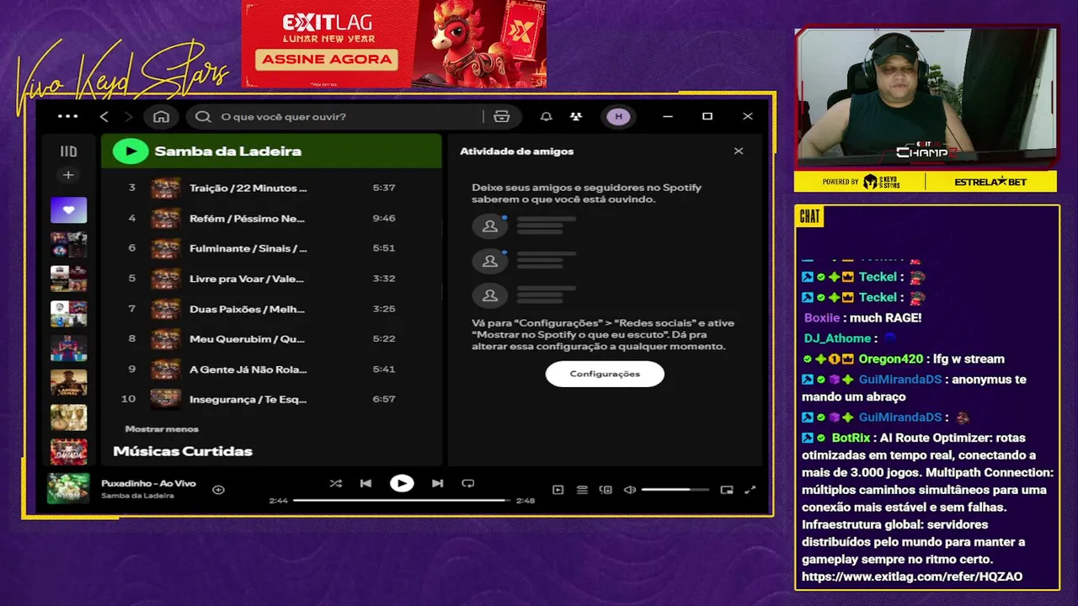This screenshot has width=1078, height=606.
Task: Skip to the previous track
Action: pos(366,483)
